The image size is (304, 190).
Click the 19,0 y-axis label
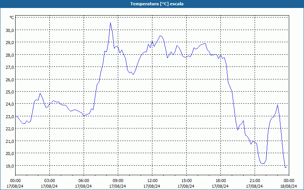[x=10, y=166]
